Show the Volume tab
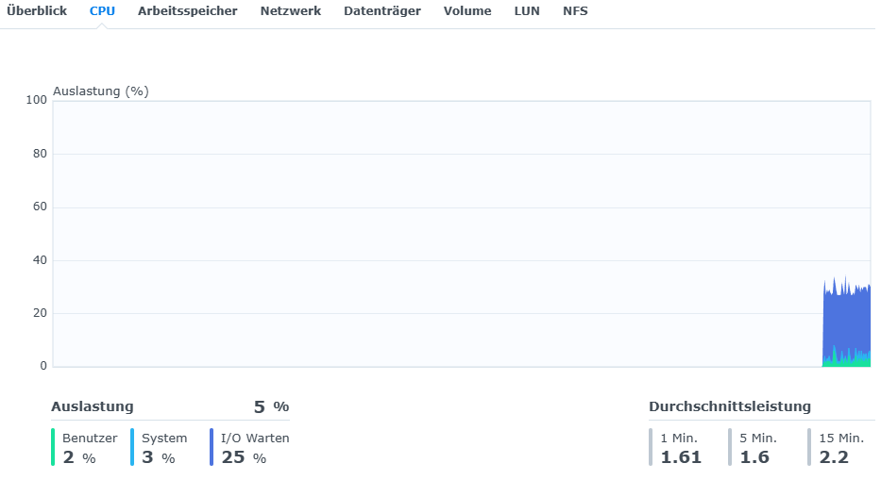Screen dimensions: 881x480 pos(467,11)
